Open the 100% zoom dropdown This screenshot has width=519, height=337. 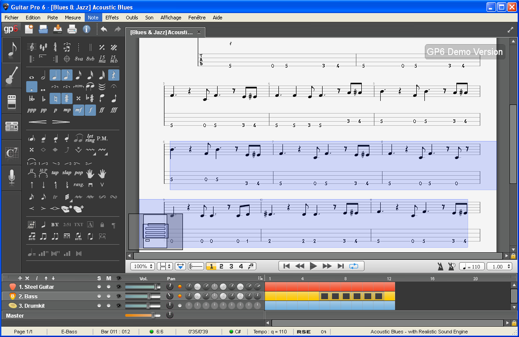[142, 266]
